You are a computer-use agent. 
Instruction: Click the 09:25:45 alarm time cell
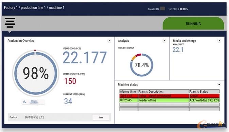129,100
